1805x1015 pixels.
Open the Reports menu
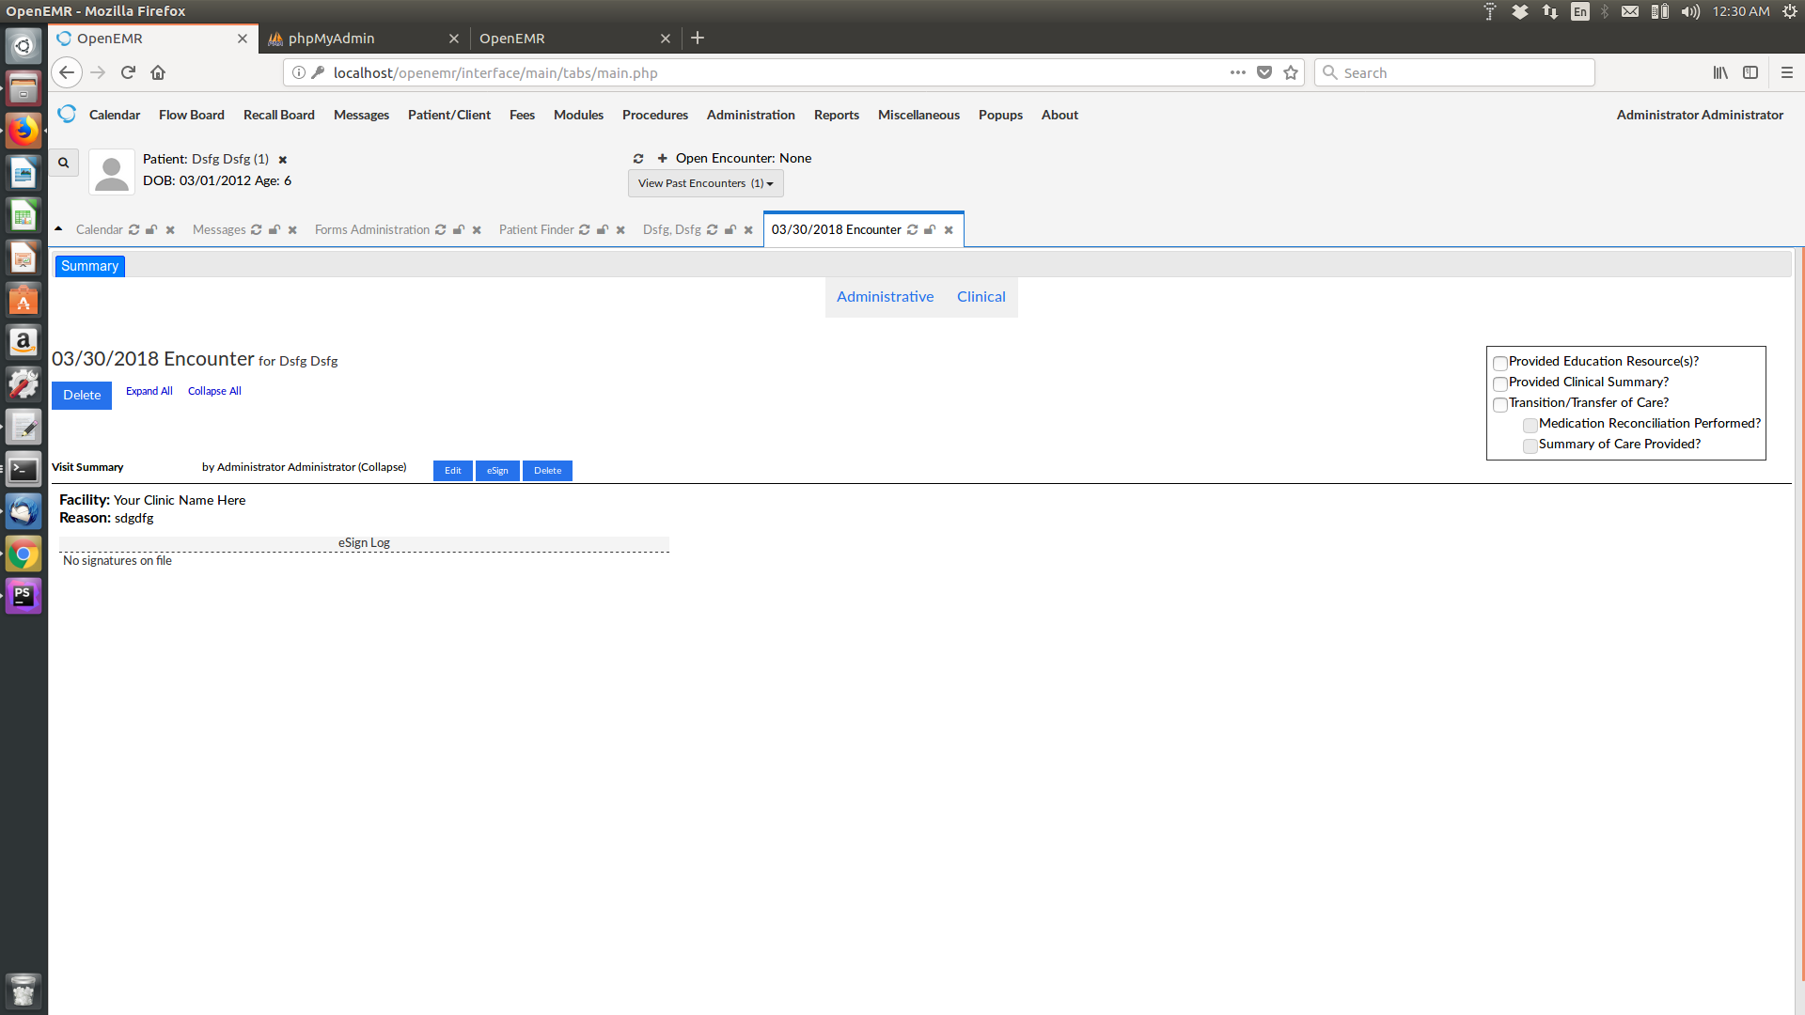click(x=836, y=115)
